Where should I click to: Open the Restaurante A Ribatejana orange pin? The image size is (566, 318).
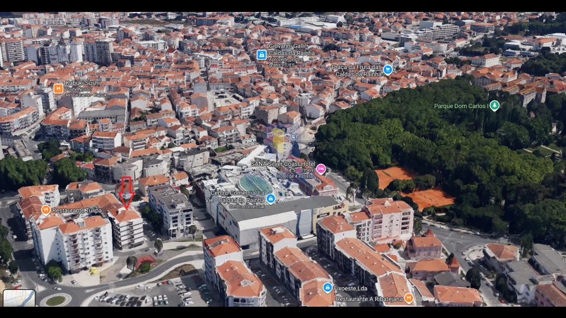(x=409, y=299)
